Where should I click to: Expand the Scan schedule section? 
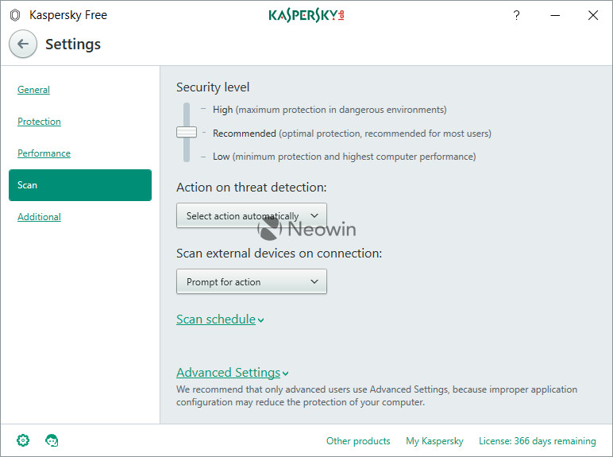coord(220,320)
